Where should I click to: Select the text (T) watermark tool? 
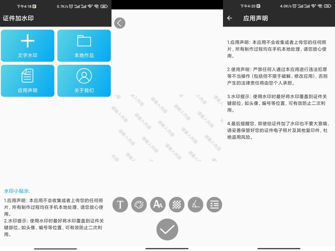[120, 205]
